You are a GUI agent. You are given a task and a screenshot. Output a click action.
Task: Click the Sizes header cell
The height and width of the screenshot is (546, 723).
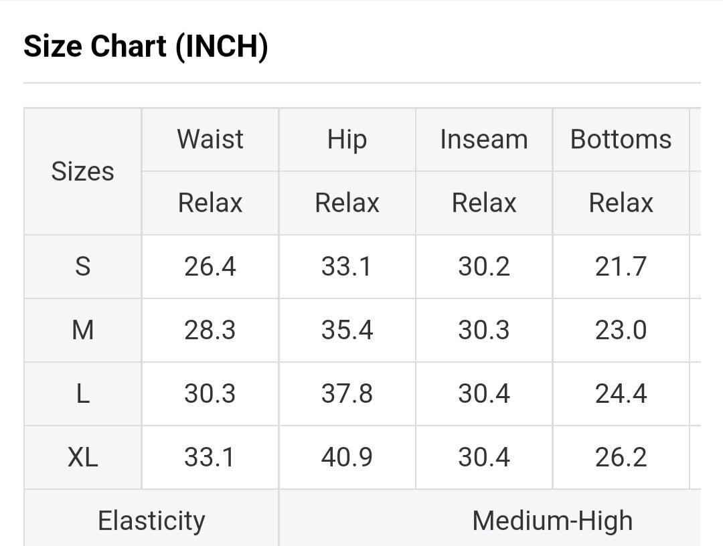(82, 171)
